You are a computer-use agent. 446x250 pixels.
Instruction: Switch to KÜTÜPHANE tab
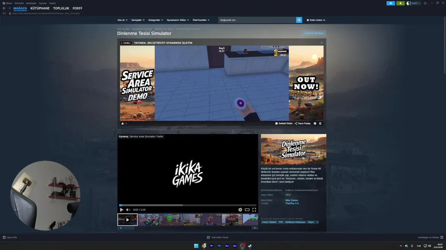tap(40, 8)
